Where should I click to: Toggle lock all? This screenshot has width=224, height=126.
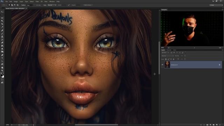(174, 59)
